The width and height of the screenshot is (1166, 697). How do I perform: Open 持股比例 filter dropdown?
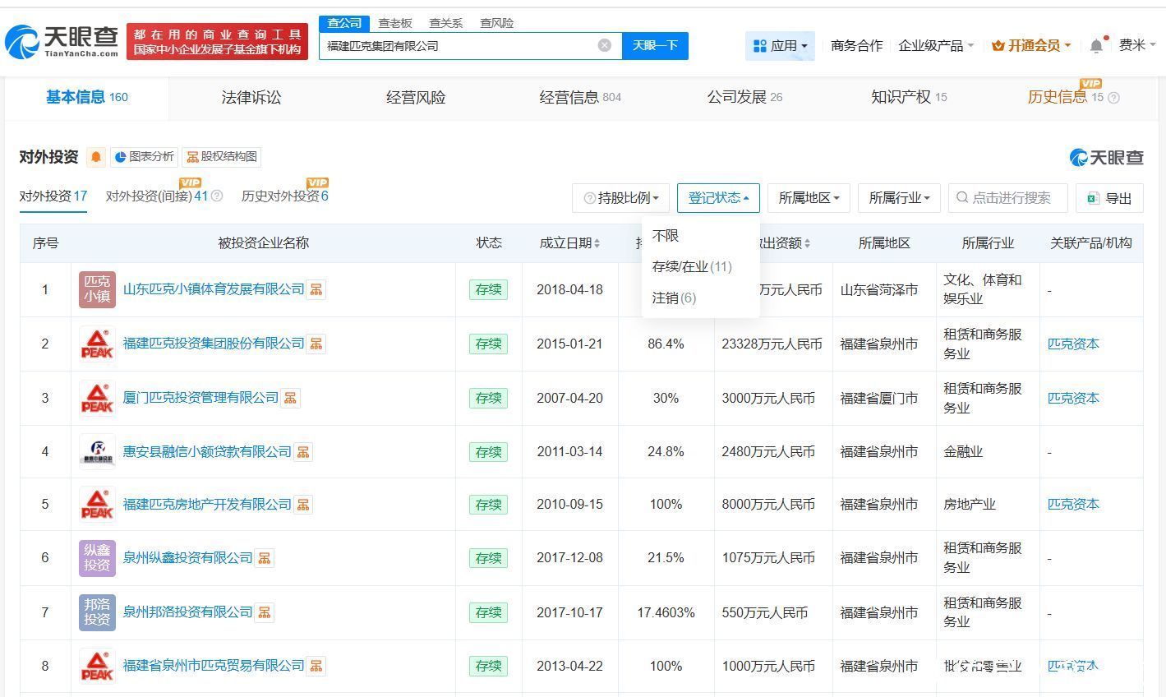620,198
